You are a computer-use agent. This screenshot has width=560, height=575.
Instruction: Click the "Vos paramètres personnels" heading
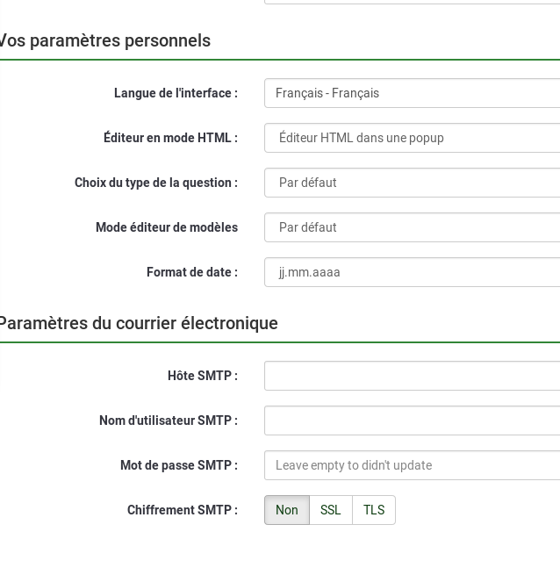coord(105,40)
